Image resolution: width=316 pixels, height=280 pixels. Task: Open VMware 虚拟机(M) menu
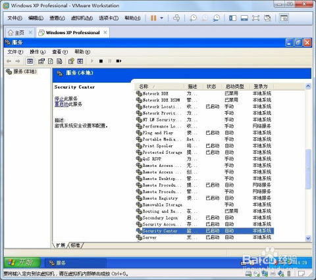coord(82,18)
